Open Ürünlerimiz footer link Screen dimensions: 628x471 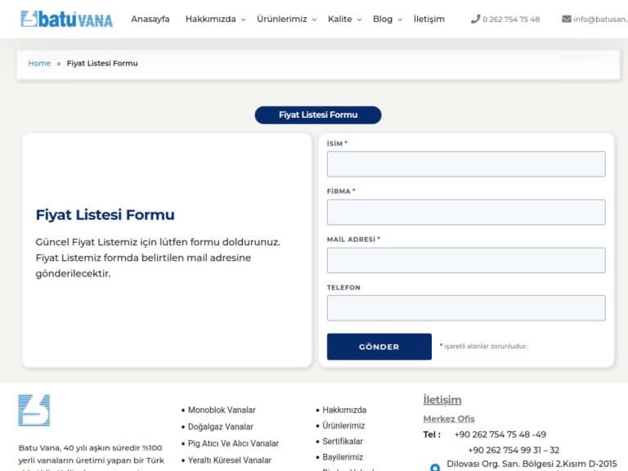click(343, 426)
